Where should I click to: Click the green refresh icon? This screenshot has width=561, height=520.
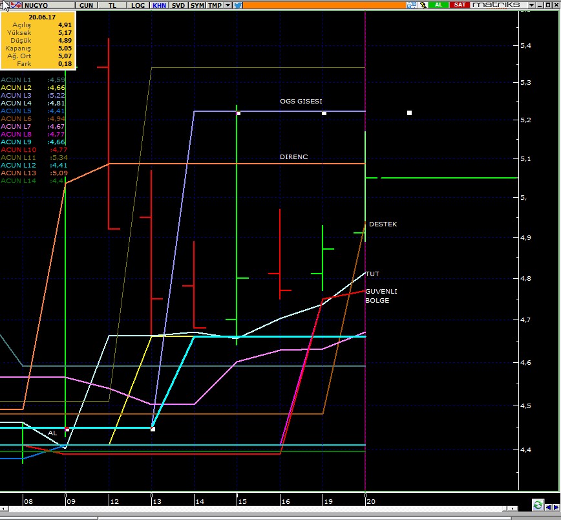[x=538, y=505]
